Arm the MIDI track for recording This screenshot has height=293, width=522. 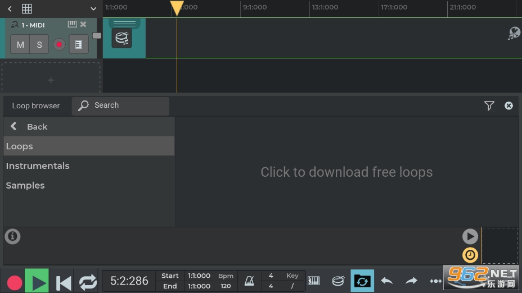(59, 45)
